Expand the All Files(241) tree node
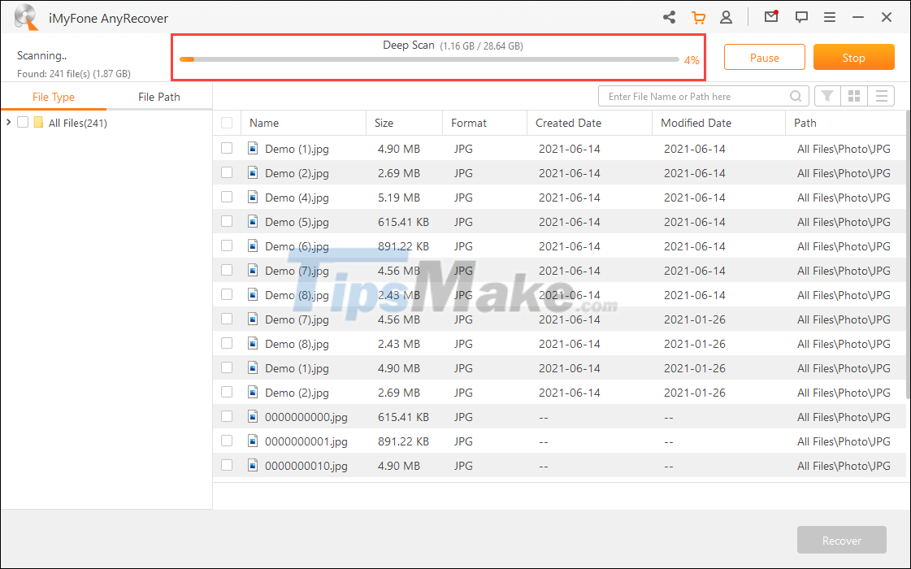This screenshot has width=911, height=569. tap(10, 122)
